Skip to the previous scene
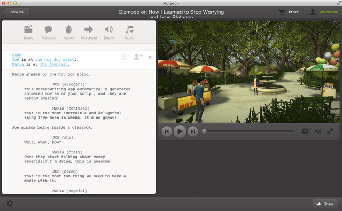342x211 pixels. [167, 131]
